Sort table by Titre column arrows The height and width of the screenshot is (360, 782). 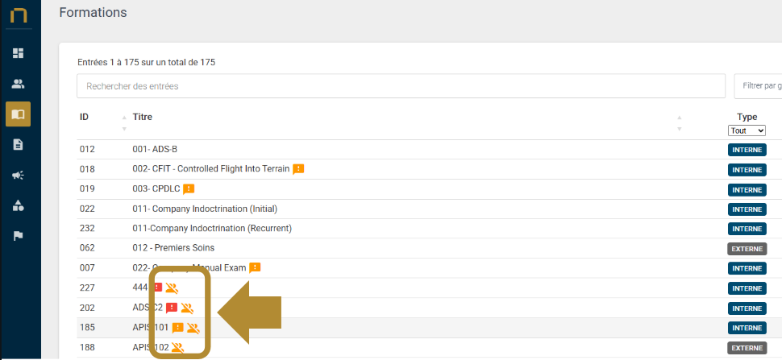click(x=679, y=123)
